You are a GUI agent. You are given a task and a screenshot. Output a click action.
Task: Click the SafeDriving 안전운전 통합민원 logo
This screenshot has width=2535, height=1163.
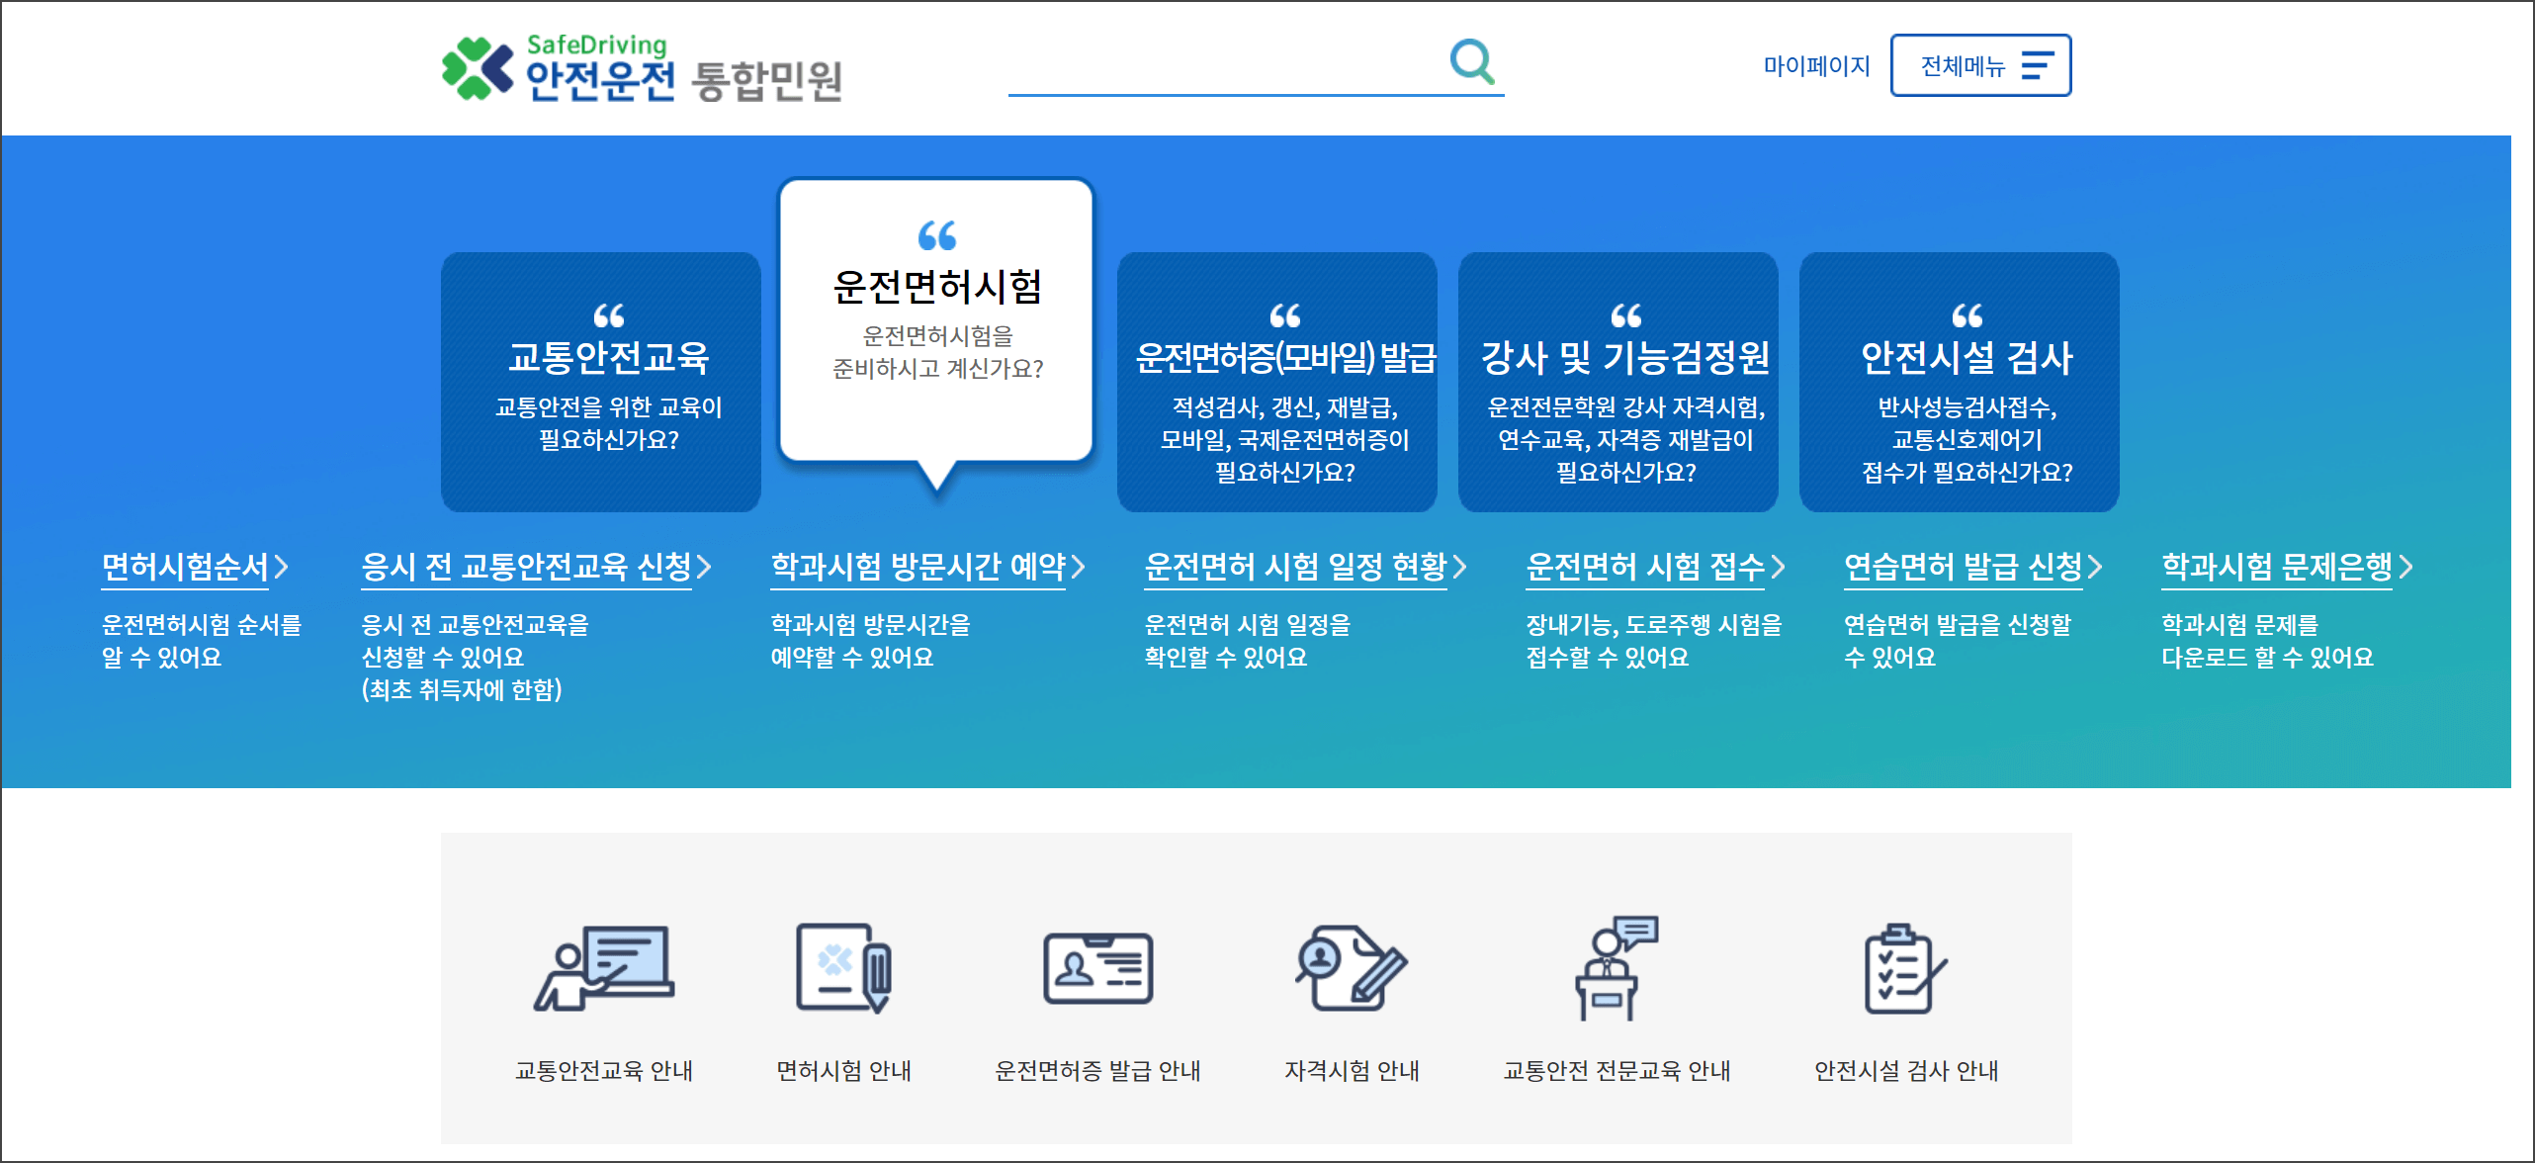pyautogui.click(x=642, y=67)
